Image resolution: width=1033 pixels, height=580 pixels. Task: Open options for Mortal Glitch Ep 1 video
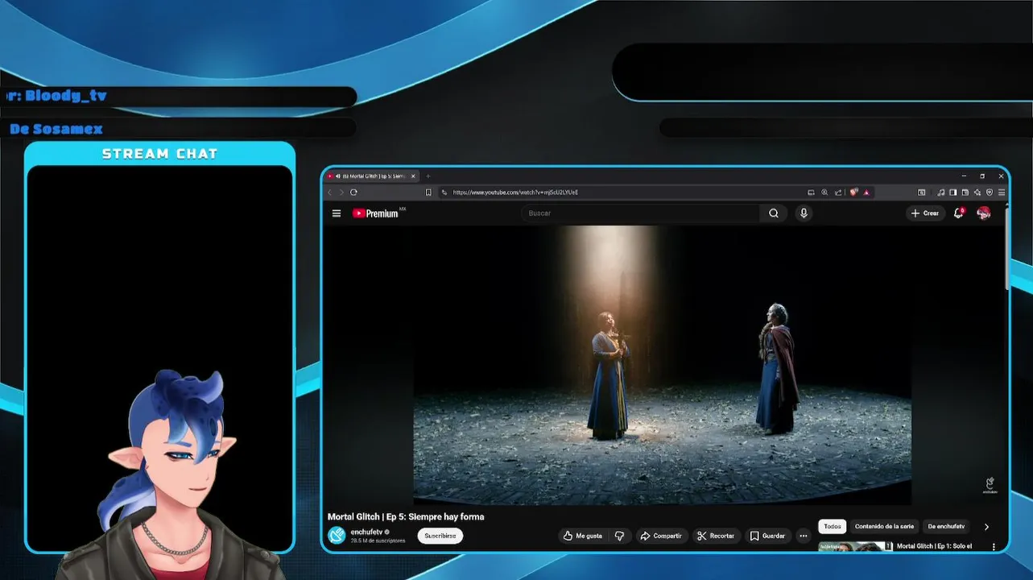tap(994, 547)
